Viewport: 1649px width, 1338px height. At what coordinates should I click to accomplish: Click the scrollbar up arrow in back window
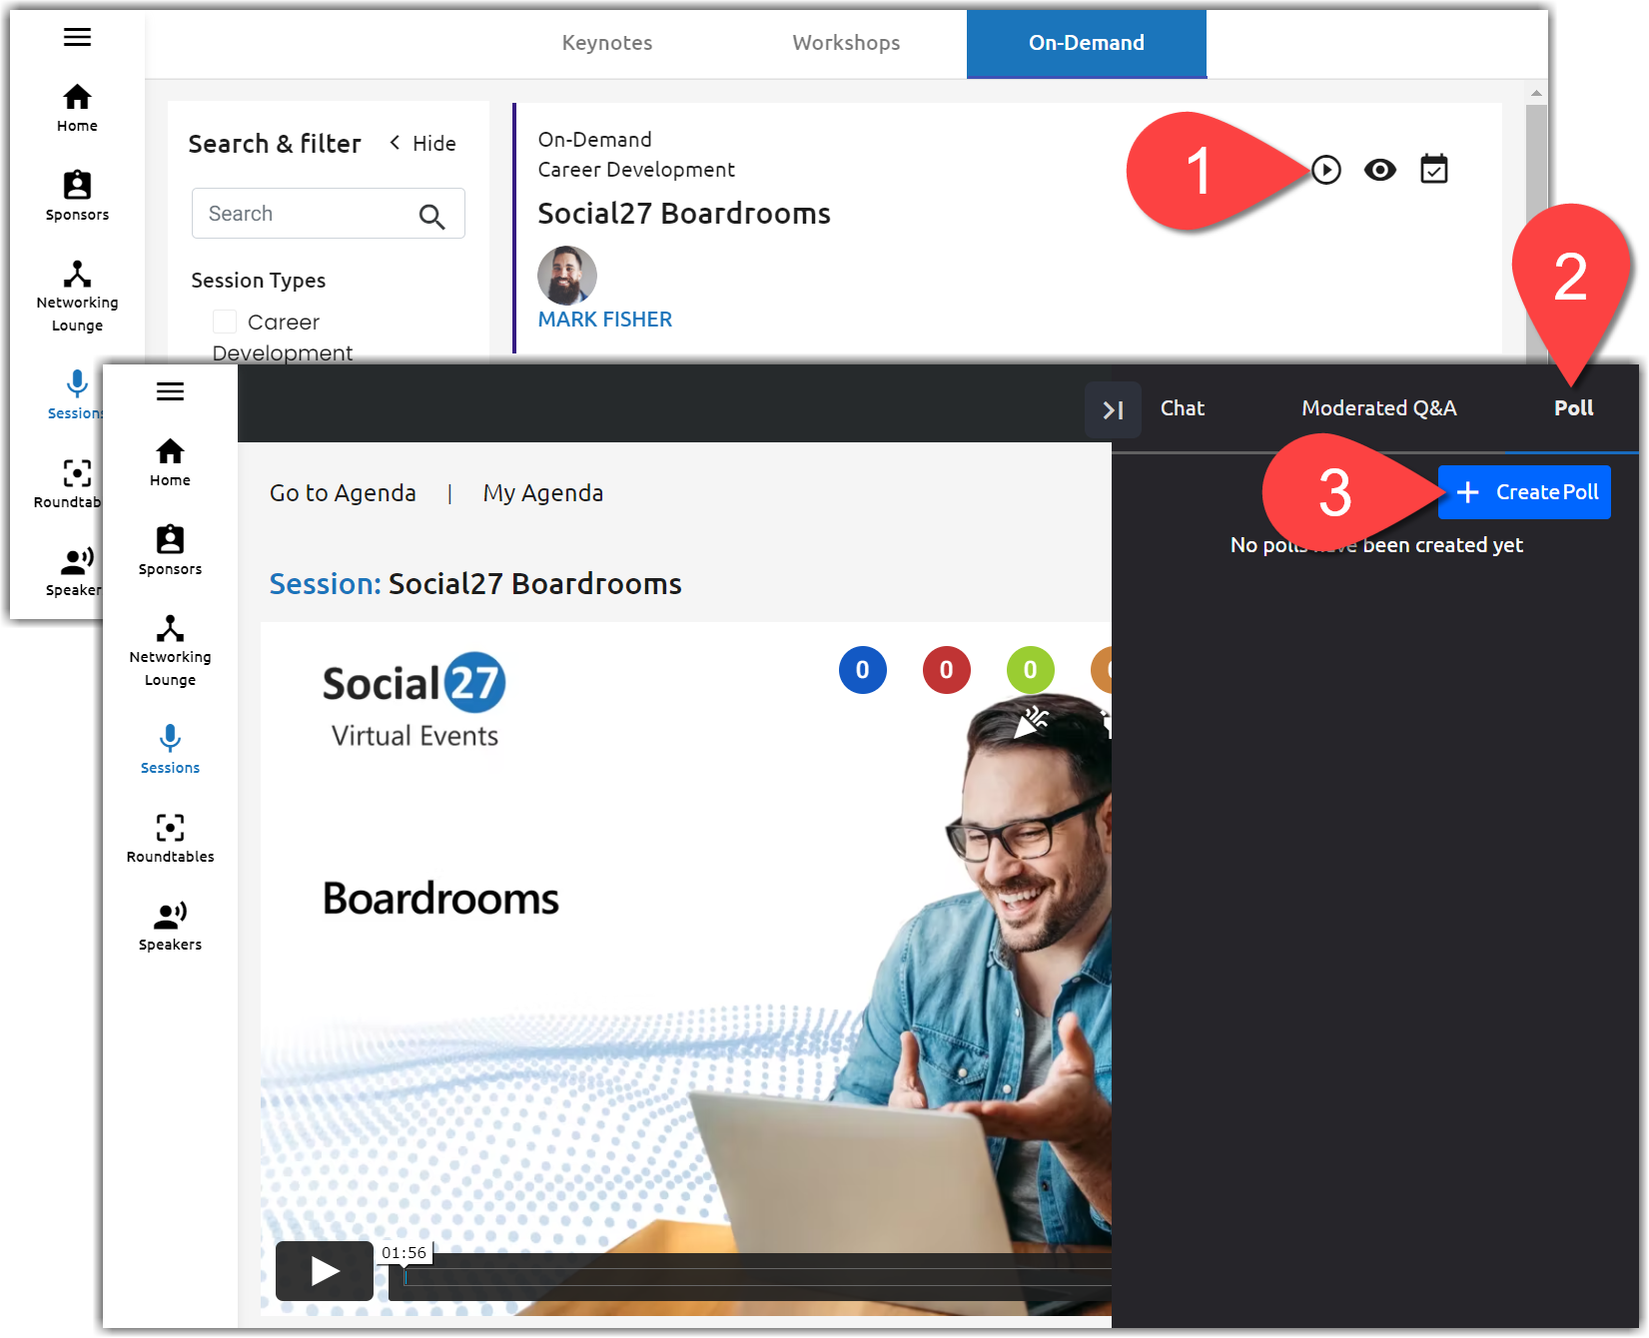pyautogui.click(x=1537, y=93)
